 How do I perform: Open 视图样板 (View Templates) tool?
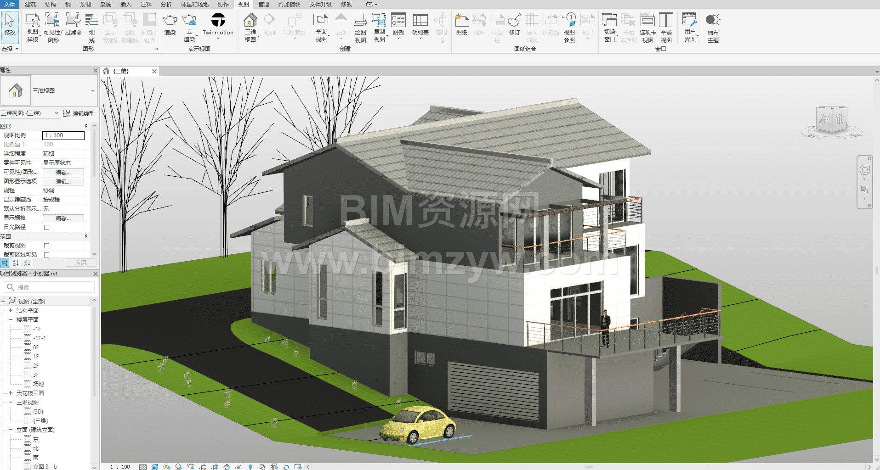coord(32,21)
